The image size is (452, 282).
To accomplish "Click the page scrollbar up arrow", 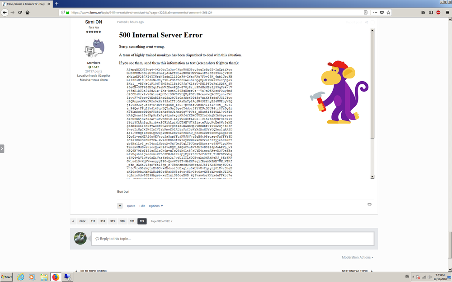I will [450, 19].
